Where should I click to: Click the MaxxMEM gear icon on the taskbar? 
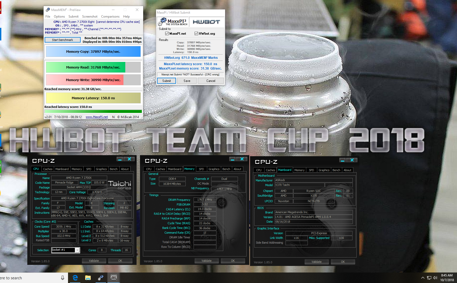click(101, 278)
